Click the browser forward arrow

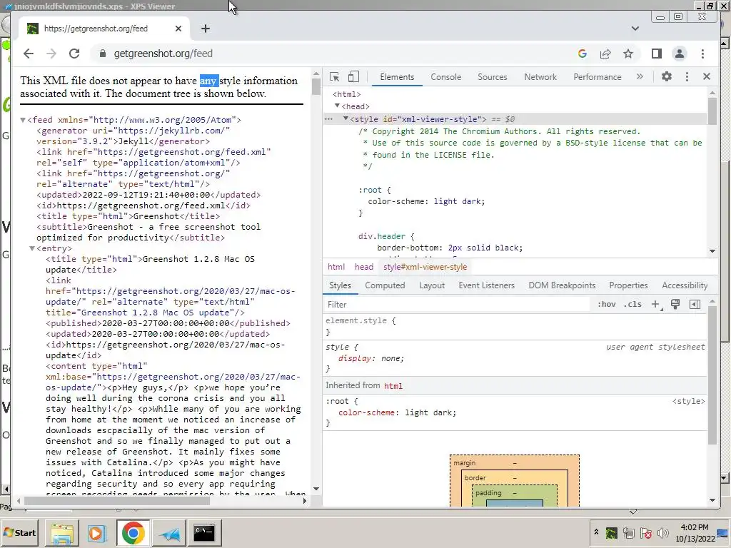51,54
